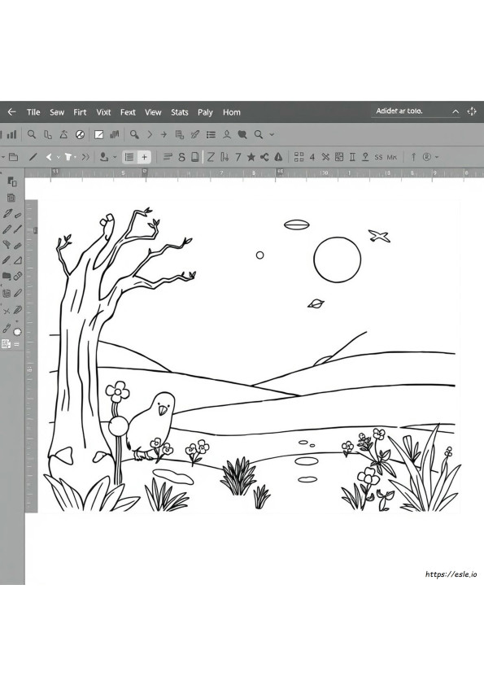Click the S icon
484x685 pixels.
[181, 157]
